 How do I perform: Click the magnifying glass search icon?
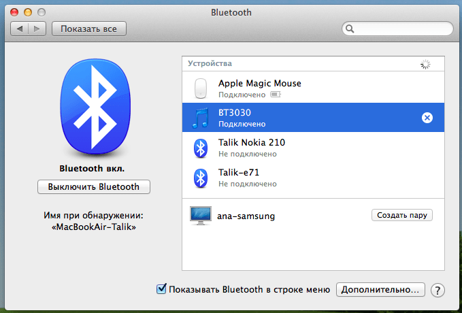pyautogui.click(x=350, y=29)
